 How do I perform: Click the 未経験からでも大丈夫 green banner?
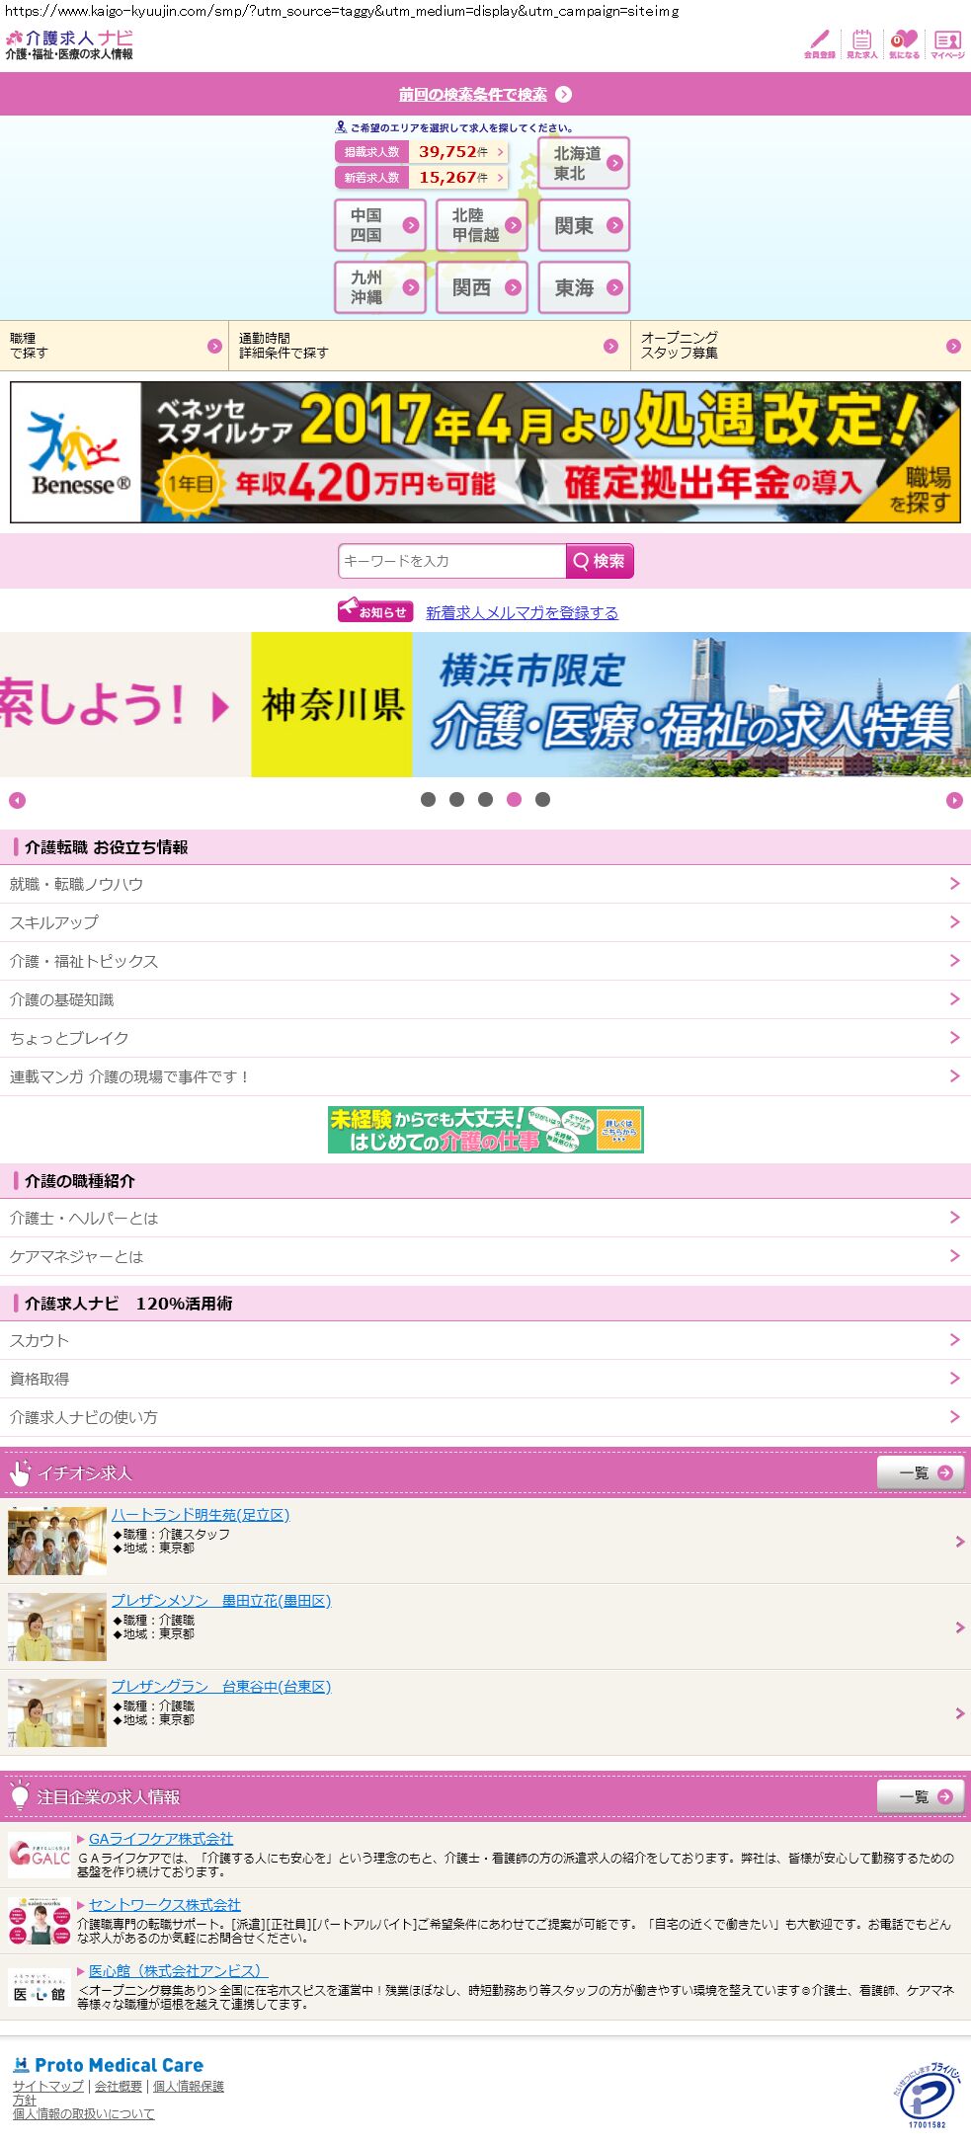(x=485, y=1130)
